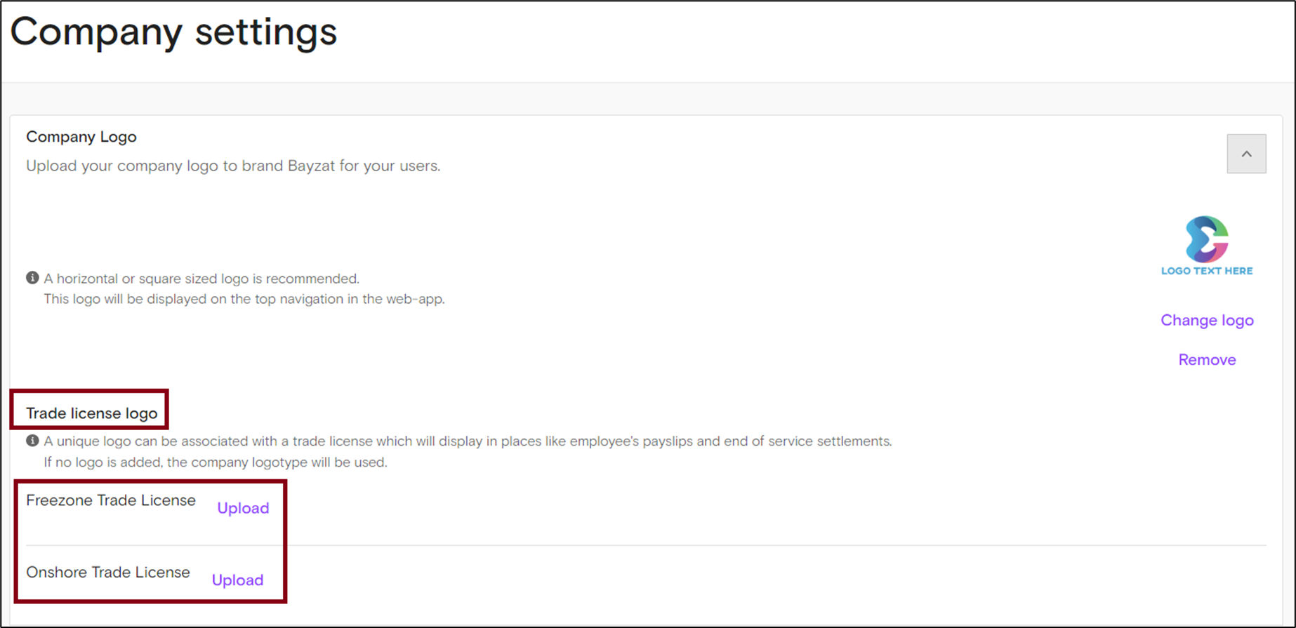This screenshot has height=628, width=1296.
Task: Click the LOGO TEXT HERE caption
Action: (x=1207, y=271)
